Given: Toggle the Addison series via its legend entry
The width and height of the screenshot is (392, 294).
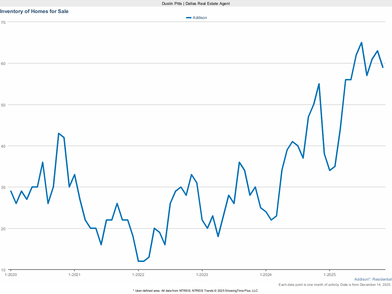Looking at the screenshot, I should click(x=196, y=18).
